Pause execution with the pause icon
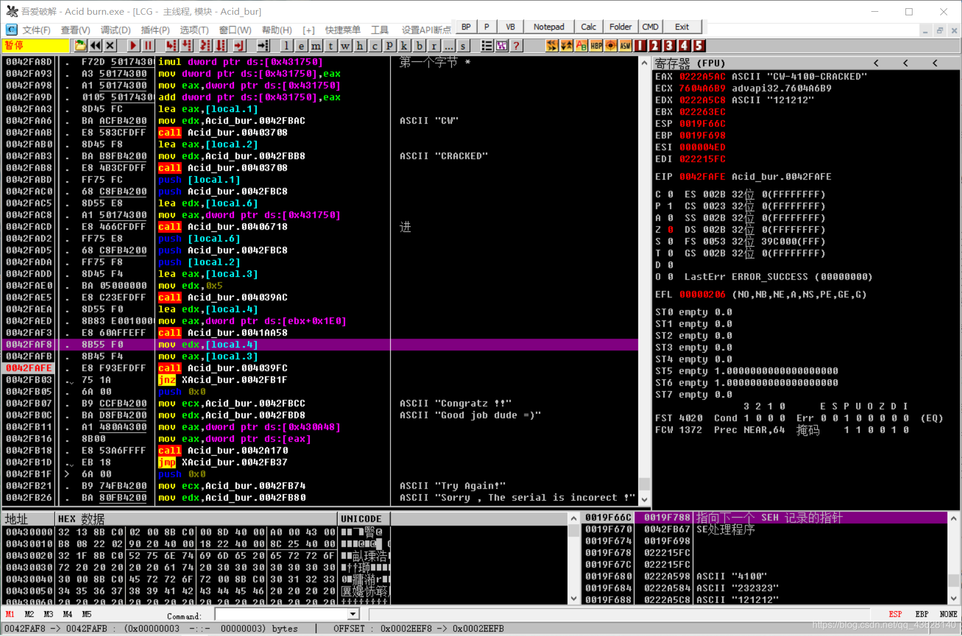 (148, 45)
